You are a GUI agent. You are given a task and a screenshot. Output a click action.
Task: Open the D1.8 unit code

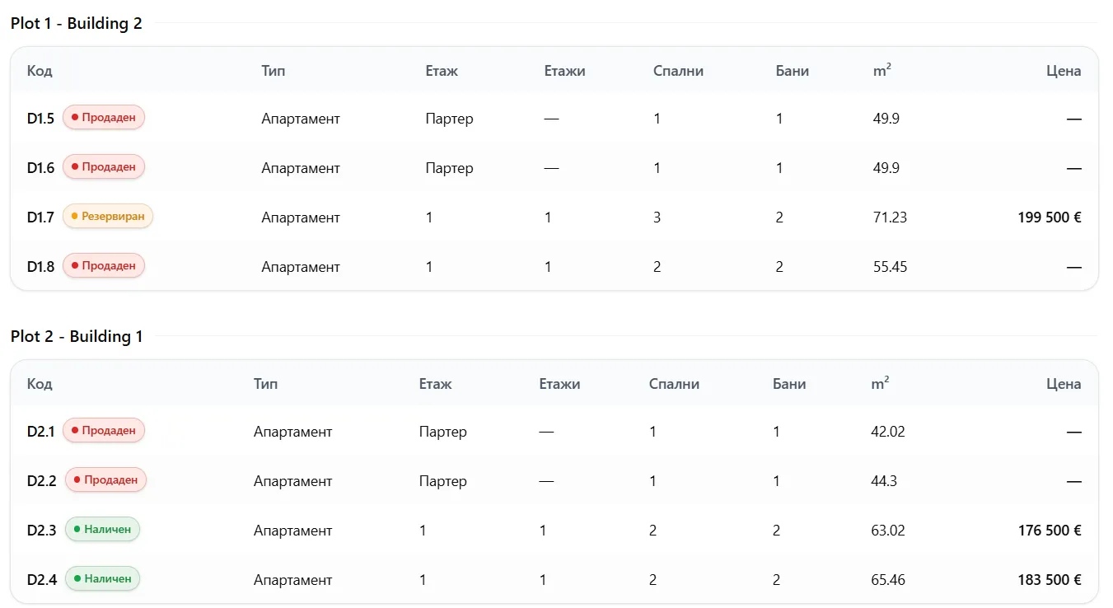pos(40,267)
